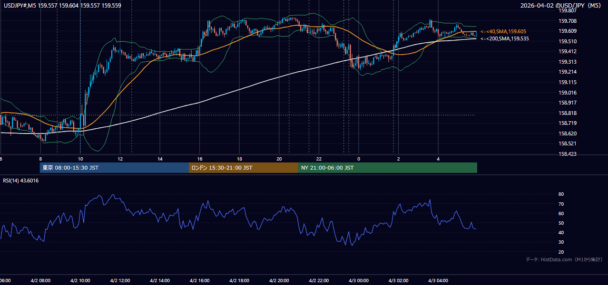Click price axis value 159.609
This screenshot has height=285, width=608.
(x=568, y=31)
